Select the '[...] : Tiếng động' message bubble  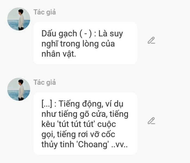coord(85,124)
